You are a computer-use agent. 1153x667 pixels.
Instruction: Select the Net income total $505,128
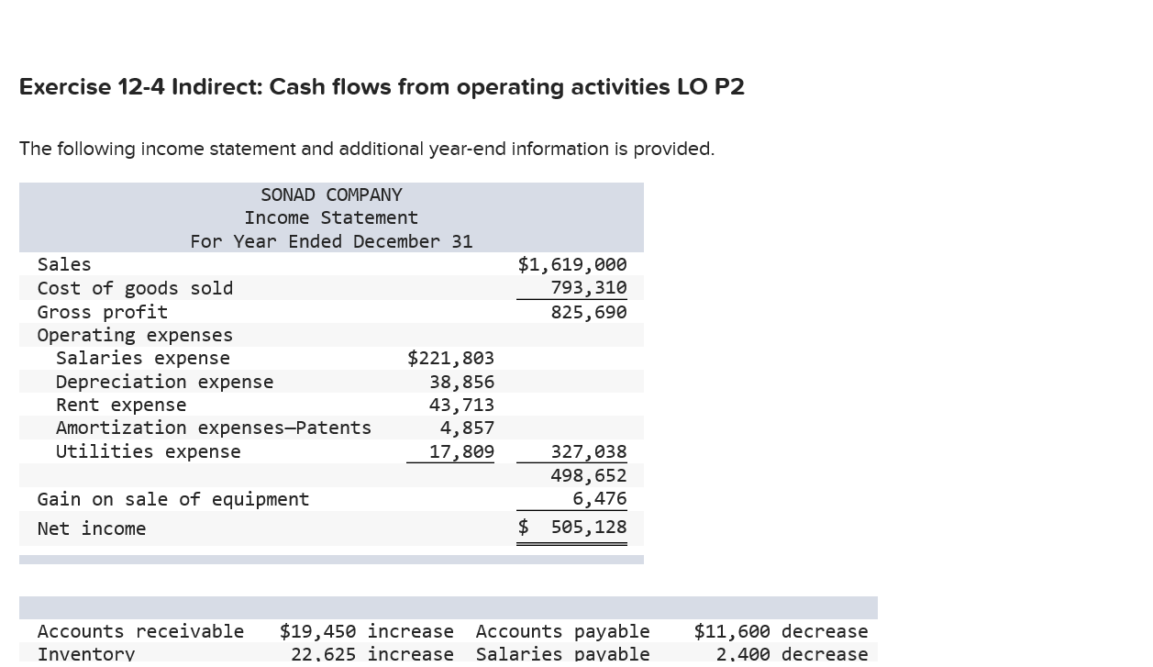(571, 527)
